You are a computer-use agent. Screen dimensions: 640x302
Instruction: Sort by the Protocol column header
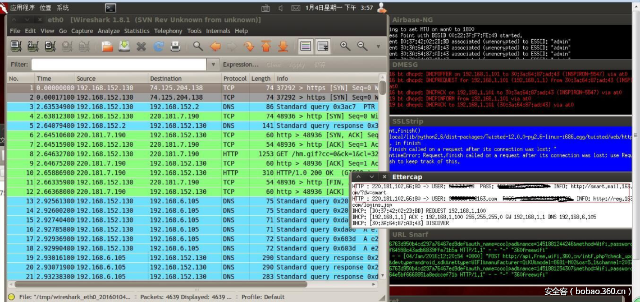click(236, 78)
